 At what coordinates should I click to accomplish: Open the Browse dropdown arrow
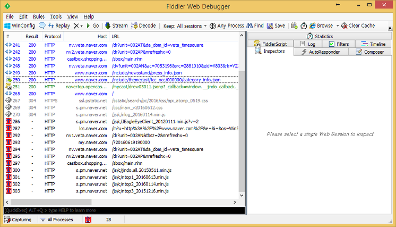(x=338, y=26)
